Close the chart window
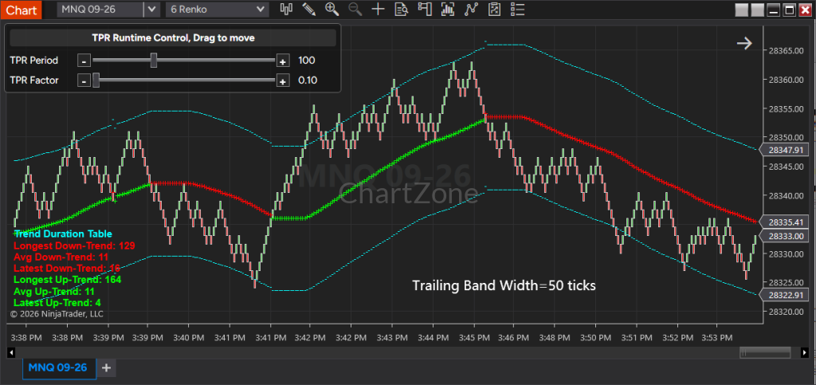The image size is (816, 385). pos(805,10)
